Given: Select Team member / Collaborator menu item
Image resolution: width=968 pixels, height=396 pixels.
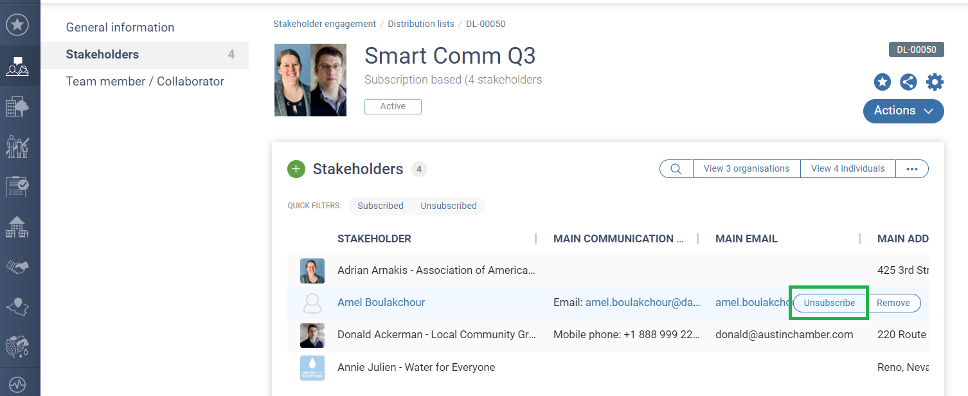Looking at the screenshot, I should tap(145, 82).
